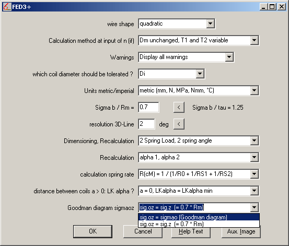The width and height of the screenshot is (289, 246).
Task: Click the Help Text button
Action: [191, 231]
